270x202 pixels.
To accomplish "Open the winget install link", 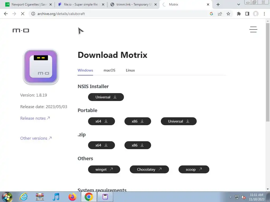I will tap(104, 169).
